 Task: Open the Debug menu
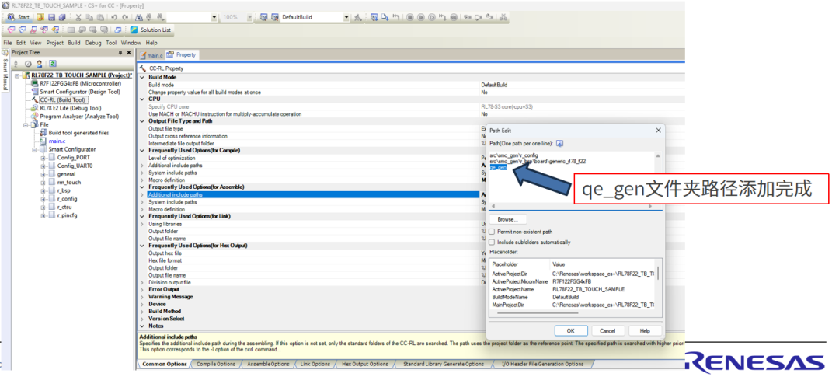point(93,43)
